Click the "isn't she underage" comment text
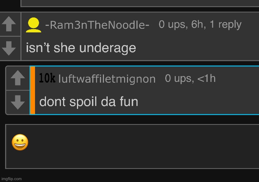The width and height of the screenshot is (259, 182). [x=81, y=48]
